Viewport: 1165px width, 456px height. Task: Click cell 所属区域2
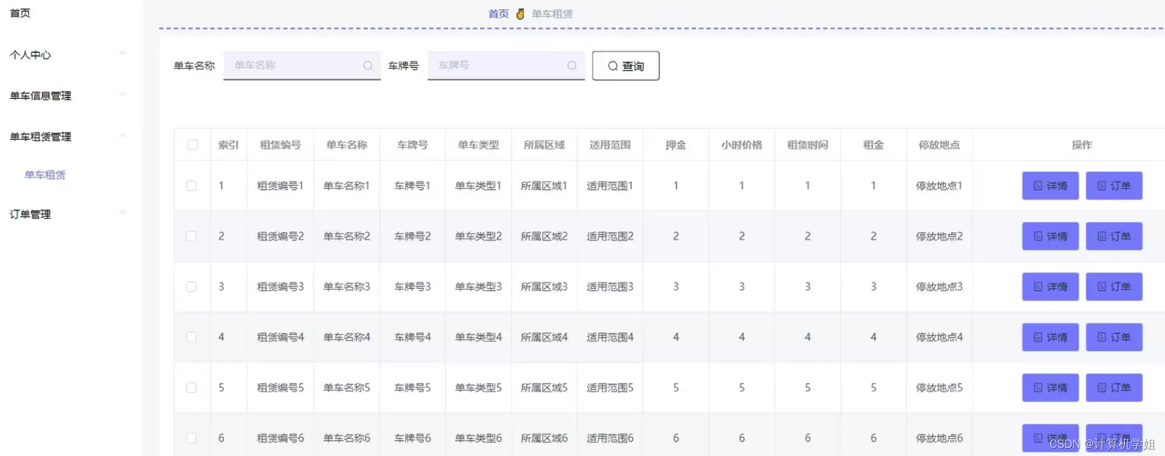[544, 236]
